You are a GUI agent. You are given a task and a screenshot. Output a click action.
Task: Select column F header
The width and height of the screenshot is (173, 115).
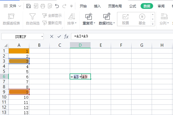(x=121, y=45)
